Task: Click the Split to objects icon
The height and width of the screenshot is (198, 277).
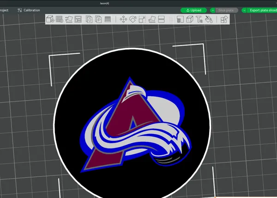Action: [x=89, y=19]
